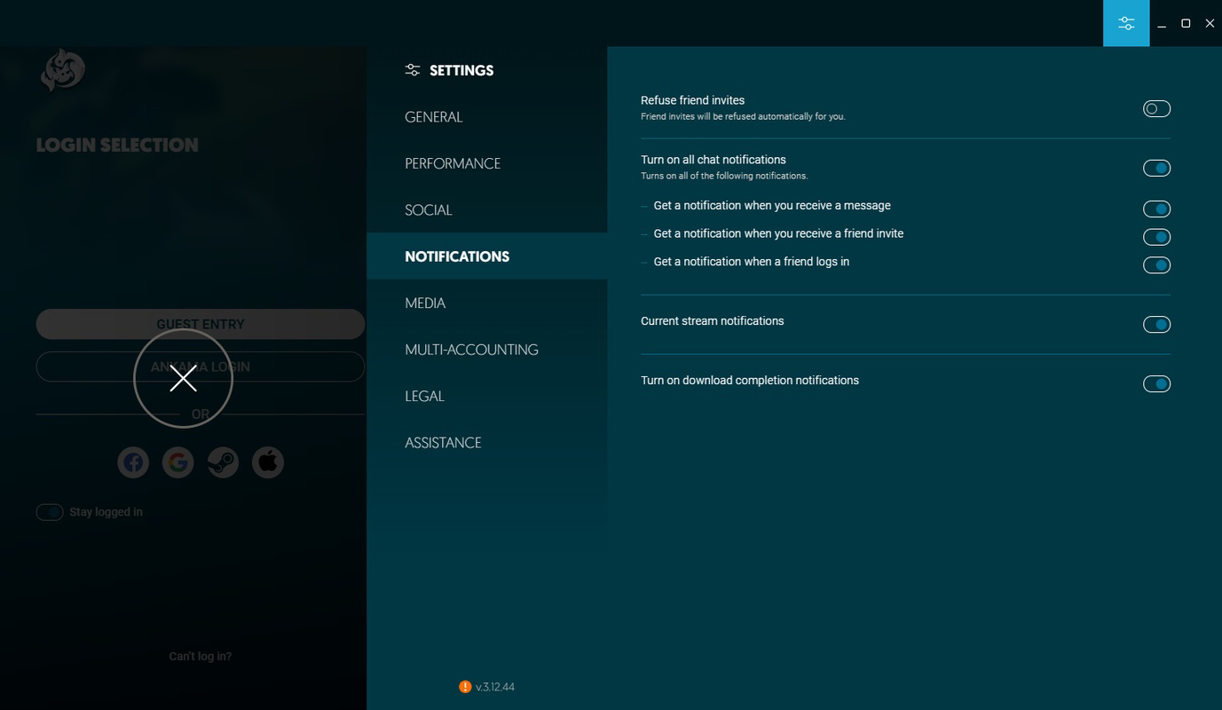Click the version number v.3.12.44
The image size is (1222, 710).
[x=495, y=687]
